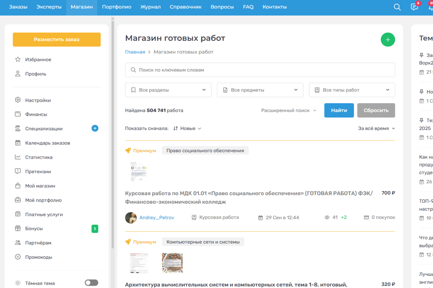Expand the Все разделы dropdown
This screenshot has height=288, width=433.
coord(168,90)
